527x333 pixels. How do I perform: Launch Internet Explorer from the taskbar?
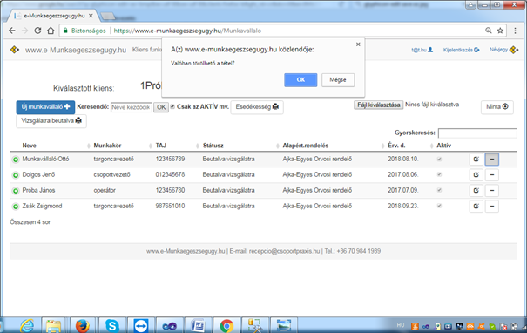tap(27, 326)
